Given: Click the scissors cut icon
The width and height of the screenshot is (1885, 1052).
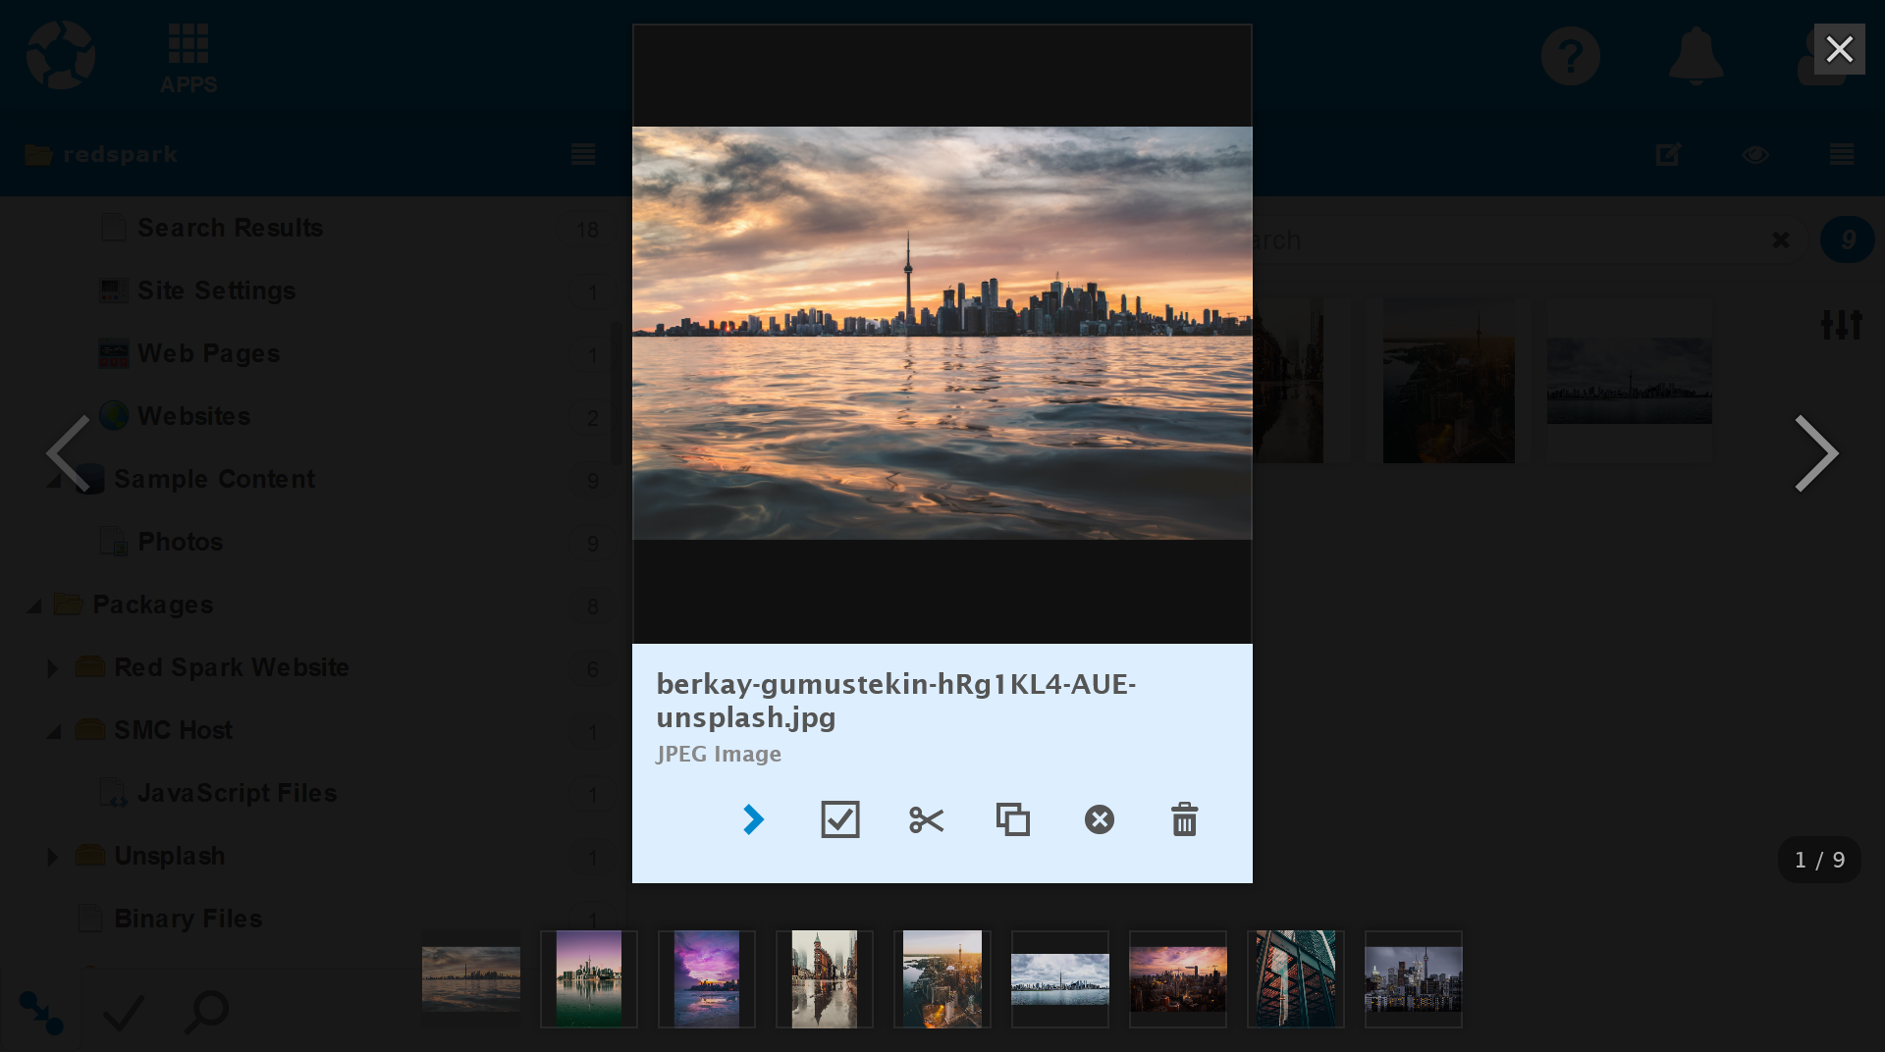Looking at the screenshot, I should (x=926, y=819).
